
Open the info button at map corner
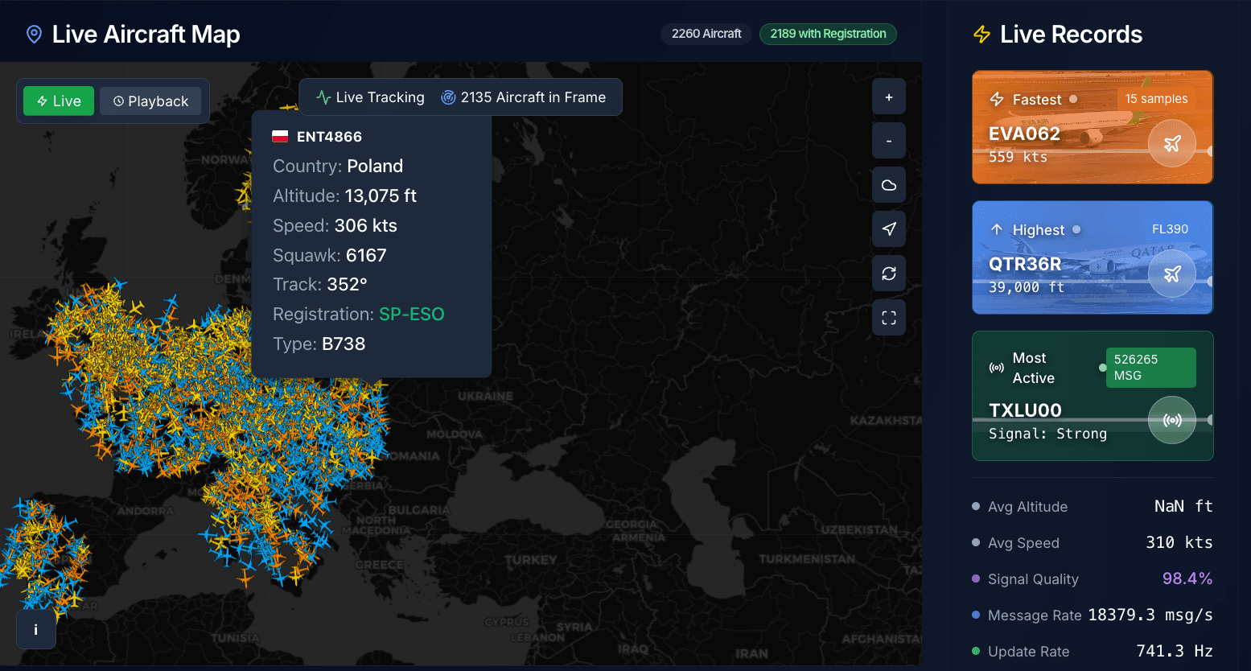click(35, 629)
